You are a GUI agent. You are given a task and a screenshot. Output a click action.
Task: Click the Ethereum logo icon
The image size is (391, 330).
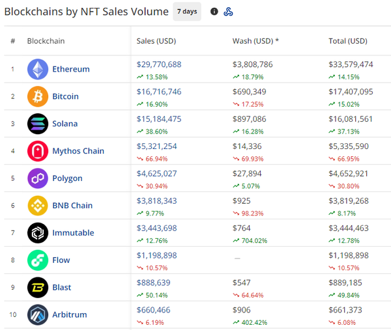(x=38, y=69)
